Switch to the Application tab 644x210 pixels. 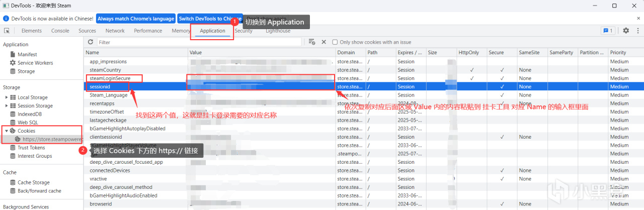(x=212, y=31)
